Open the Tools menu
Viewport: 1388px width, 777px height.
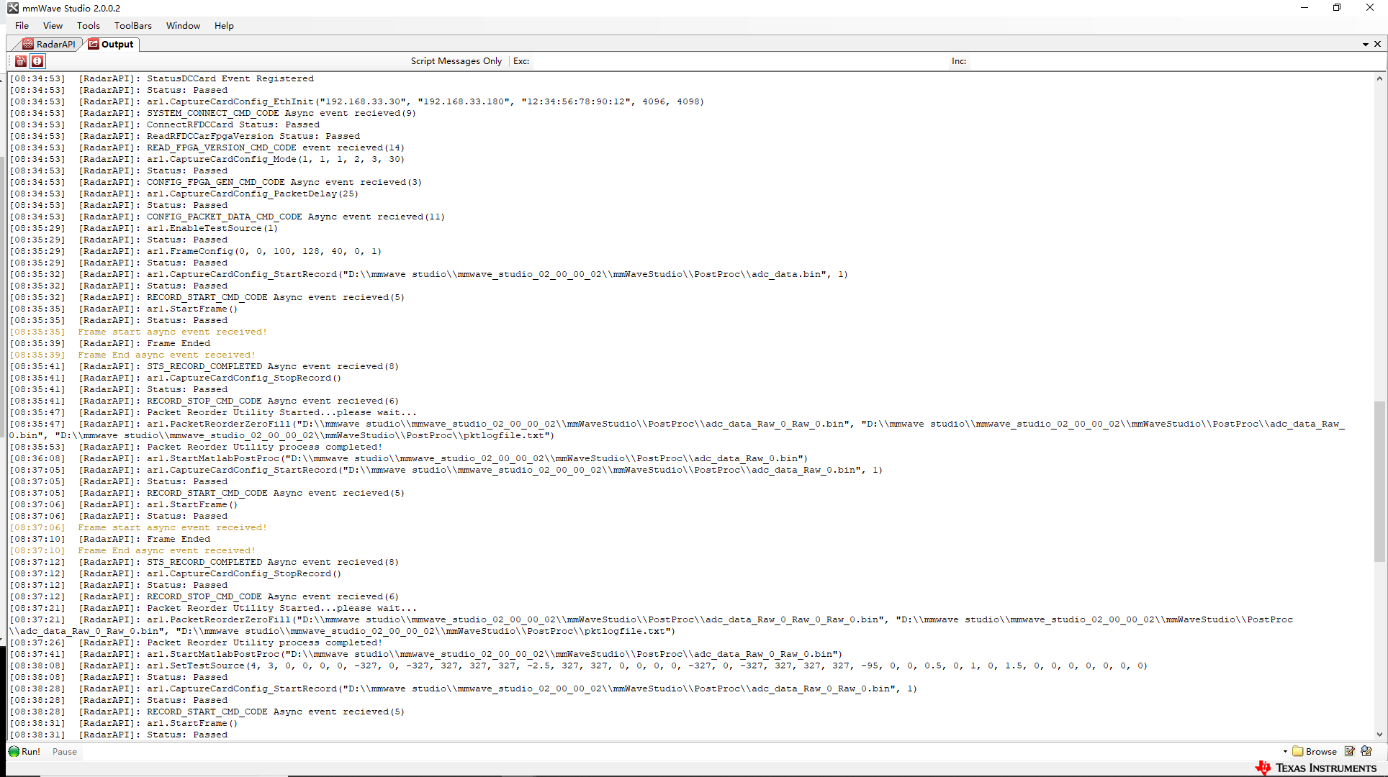(x=89, y=25)
